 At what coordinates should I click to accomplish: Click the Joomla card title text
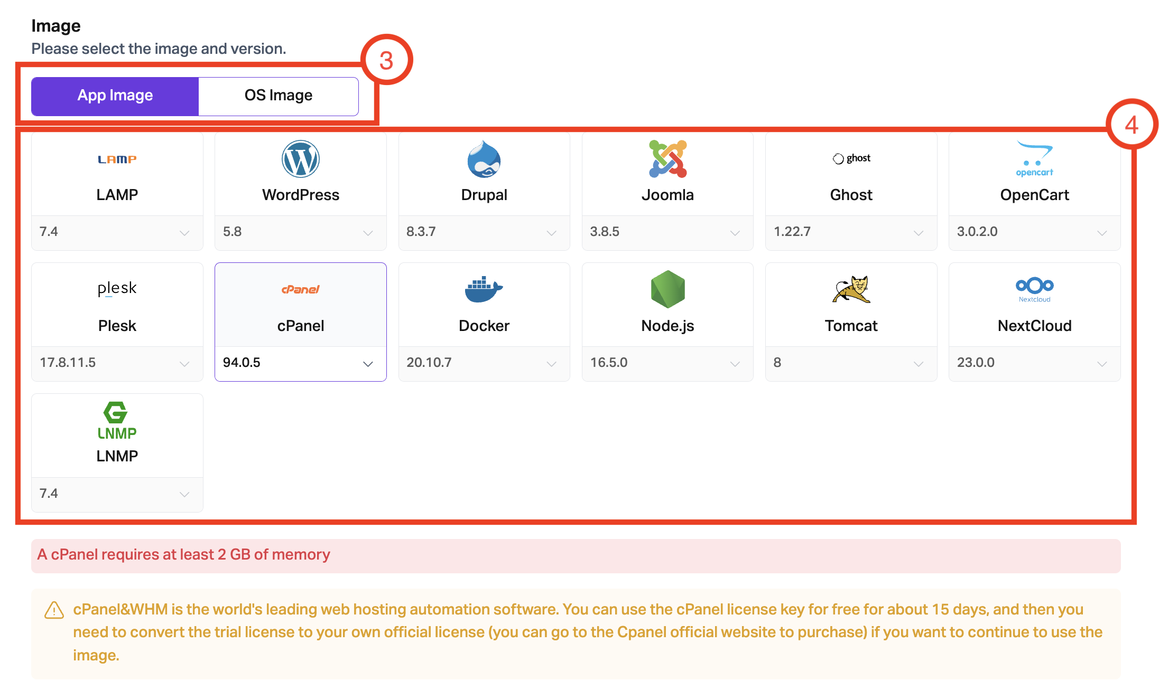point(667,195)
